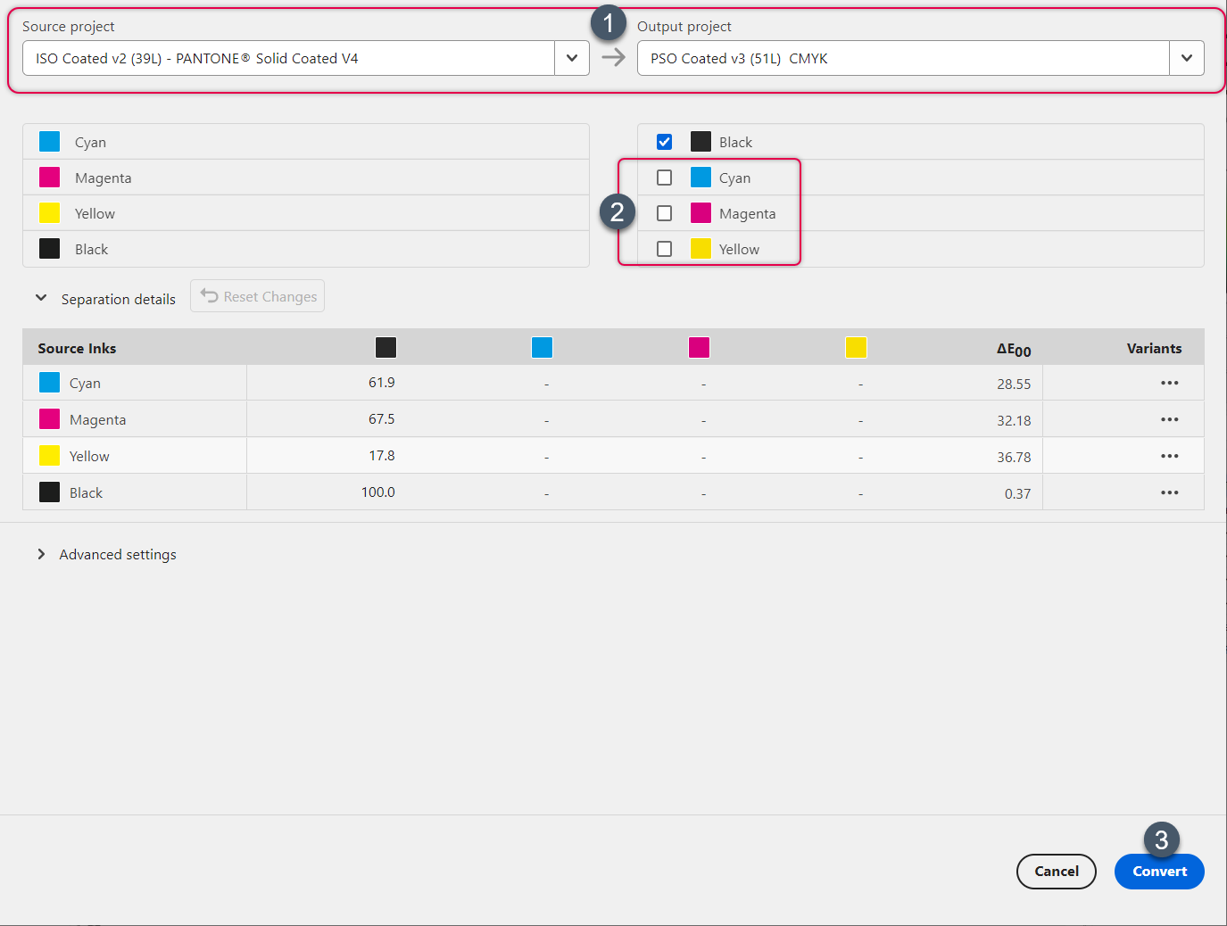The width and height of the screenshot is (1227, 926).
Task: Collapse the Separation details section
Action: point(41,298)
